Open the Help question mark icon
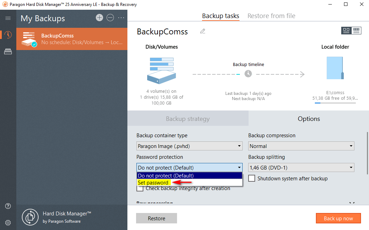Image resolution: width=369 pixels, height=230 pixels. click(x=8, y=206)
